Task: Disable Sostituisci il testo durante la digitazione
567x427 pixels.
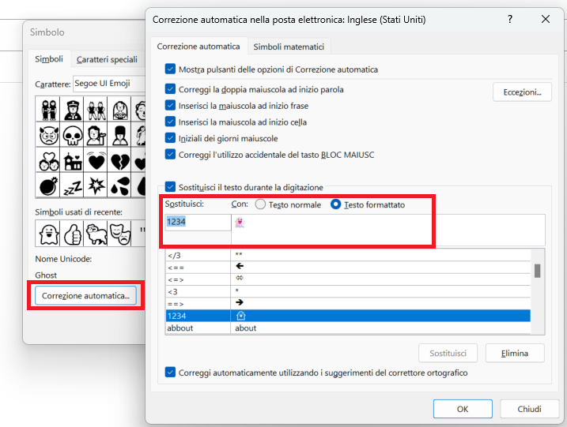Action: [x=170, y=187]
